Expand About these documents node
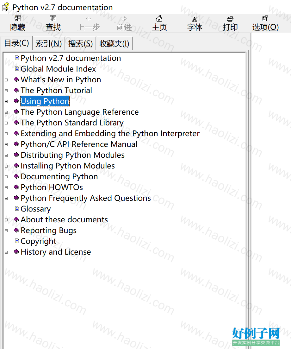Image resolution: width=291 pixels, height=349 pixels. (6, 220)
